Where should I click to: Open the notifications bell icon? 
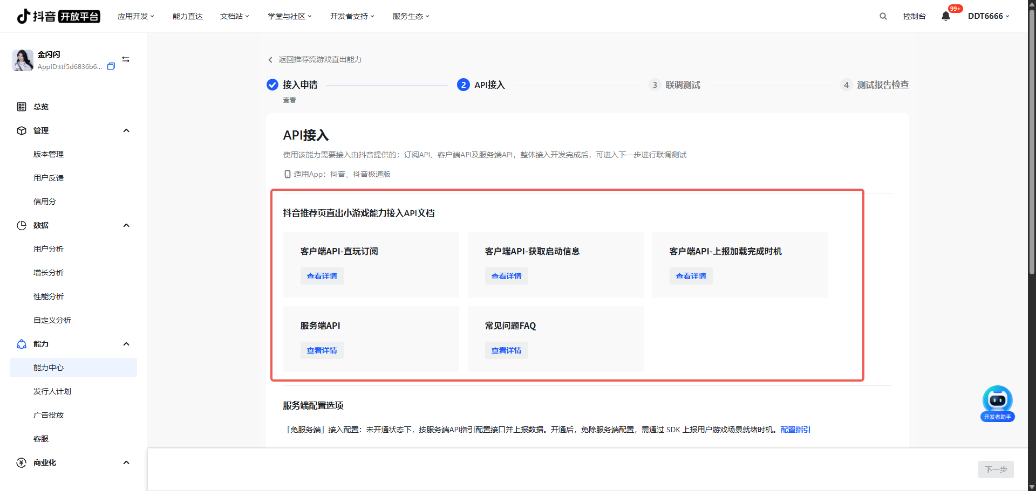coord(945,16)
